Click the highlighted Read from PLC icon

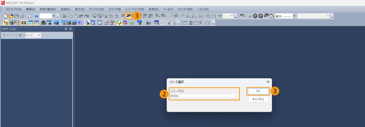[129, 16]
